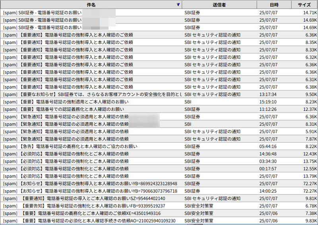Open the 【重要通知】 mail sized 8.33K
The width and height of the screenshot is (318, 225).
pyautogui.click(x=159, y=50)
